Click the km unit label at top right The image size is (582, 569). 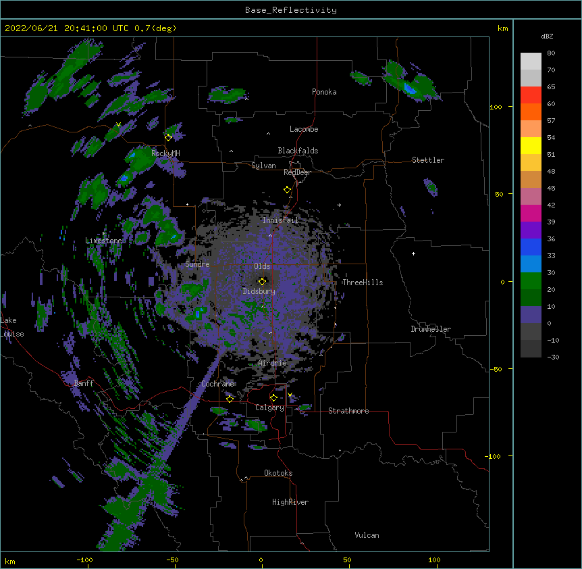pos(502,28)
